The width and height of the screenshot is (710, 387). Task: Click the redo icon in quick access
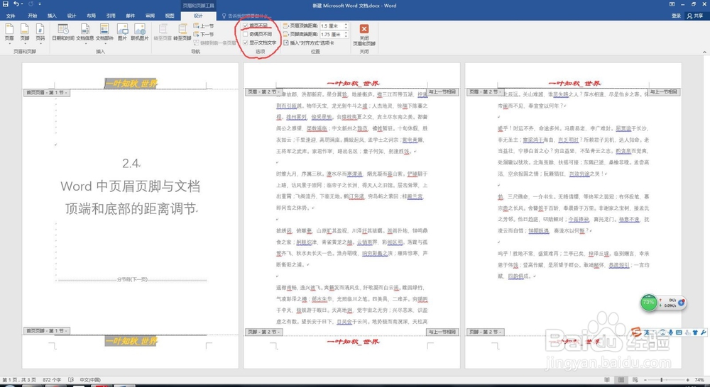pyautogui.click(x=31, y=4)
